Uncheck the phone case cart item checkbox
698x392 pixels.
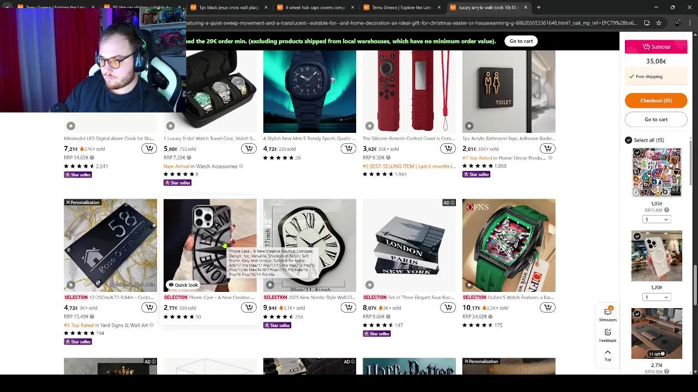[637, 236]
